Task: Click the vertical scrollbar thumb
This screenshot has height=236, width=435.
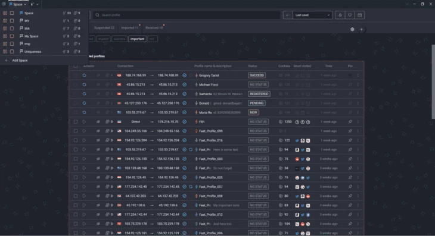Action: (x=433, y=81)
